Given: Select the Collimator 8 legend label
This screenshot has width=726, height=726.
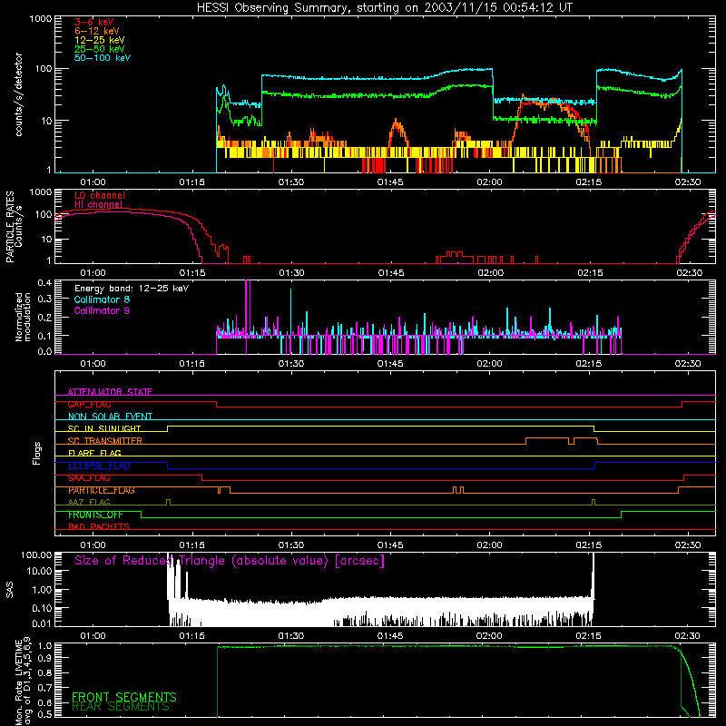Looking at the screenshot, I should 102,299.
